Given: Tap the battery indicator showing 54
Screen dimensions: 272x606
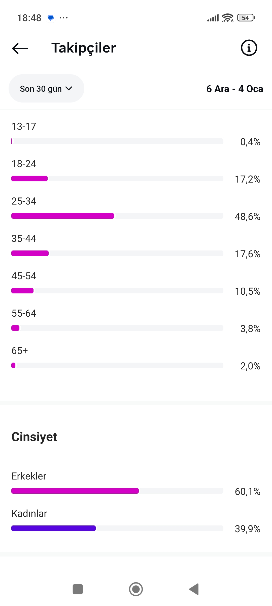Looking at the screenshot, I should 246,18.
